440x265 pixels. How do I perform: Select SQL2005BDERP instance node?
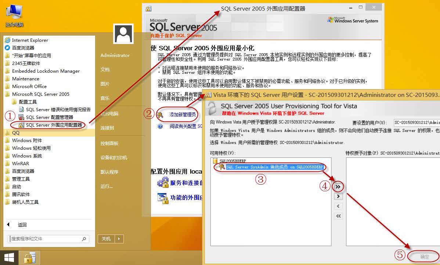click(x=232, y=161)
